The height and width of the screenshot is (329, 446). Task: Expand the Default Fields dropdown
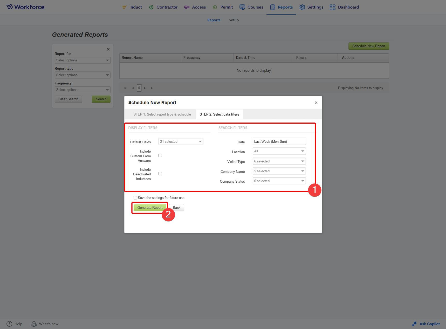[x=181, y=141]
